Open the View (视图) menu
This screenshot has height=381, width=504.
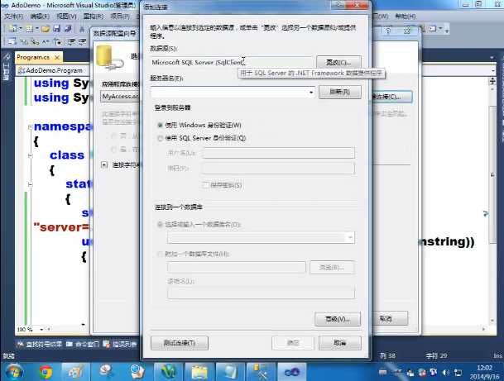click(x=66, y=16)
